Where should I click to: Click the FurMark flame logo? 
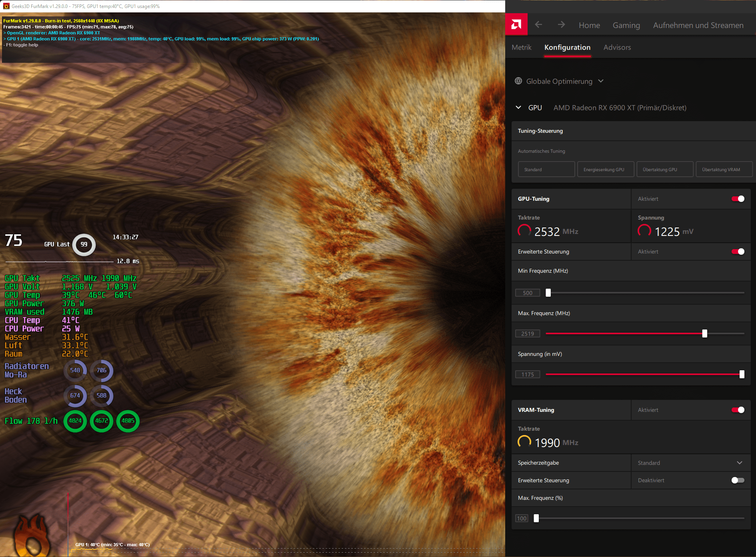(32, 536)
